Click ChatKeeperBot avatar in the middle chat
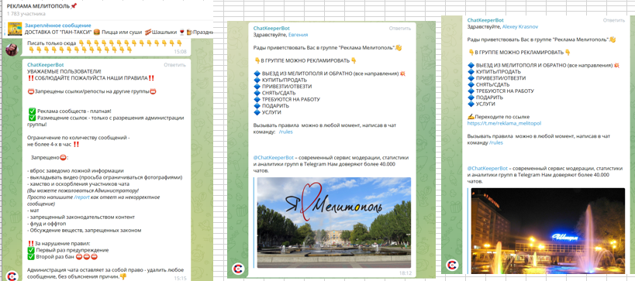The width and height of the screenshot is (635, 281). (x=238, y=269)
